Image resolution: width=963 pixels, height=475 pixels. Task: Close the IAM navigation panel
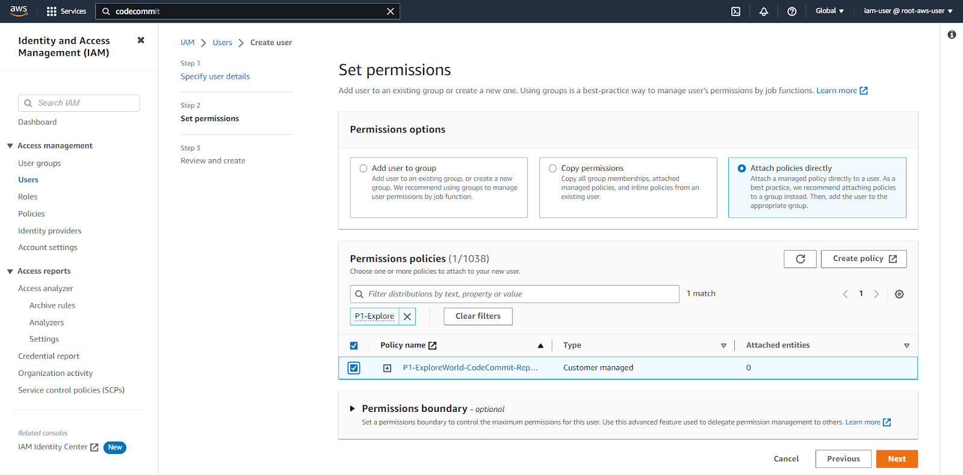click(x=141, y=40)
